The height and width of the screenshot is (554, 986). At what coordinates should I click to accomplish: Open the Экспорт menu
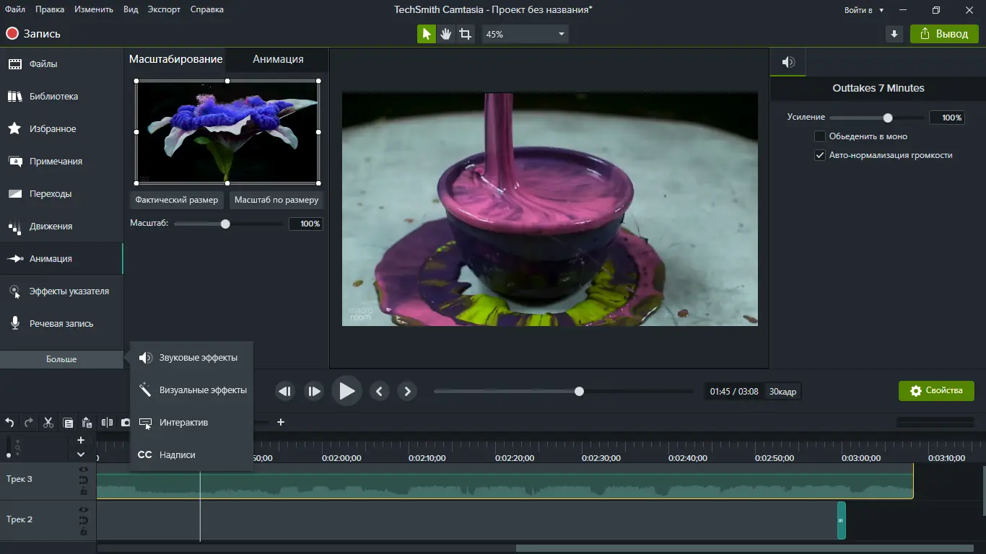[x=164, y=9]
